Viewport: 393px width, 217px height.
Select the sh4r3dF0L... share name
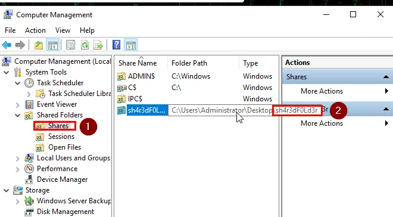tap(147, 110)
